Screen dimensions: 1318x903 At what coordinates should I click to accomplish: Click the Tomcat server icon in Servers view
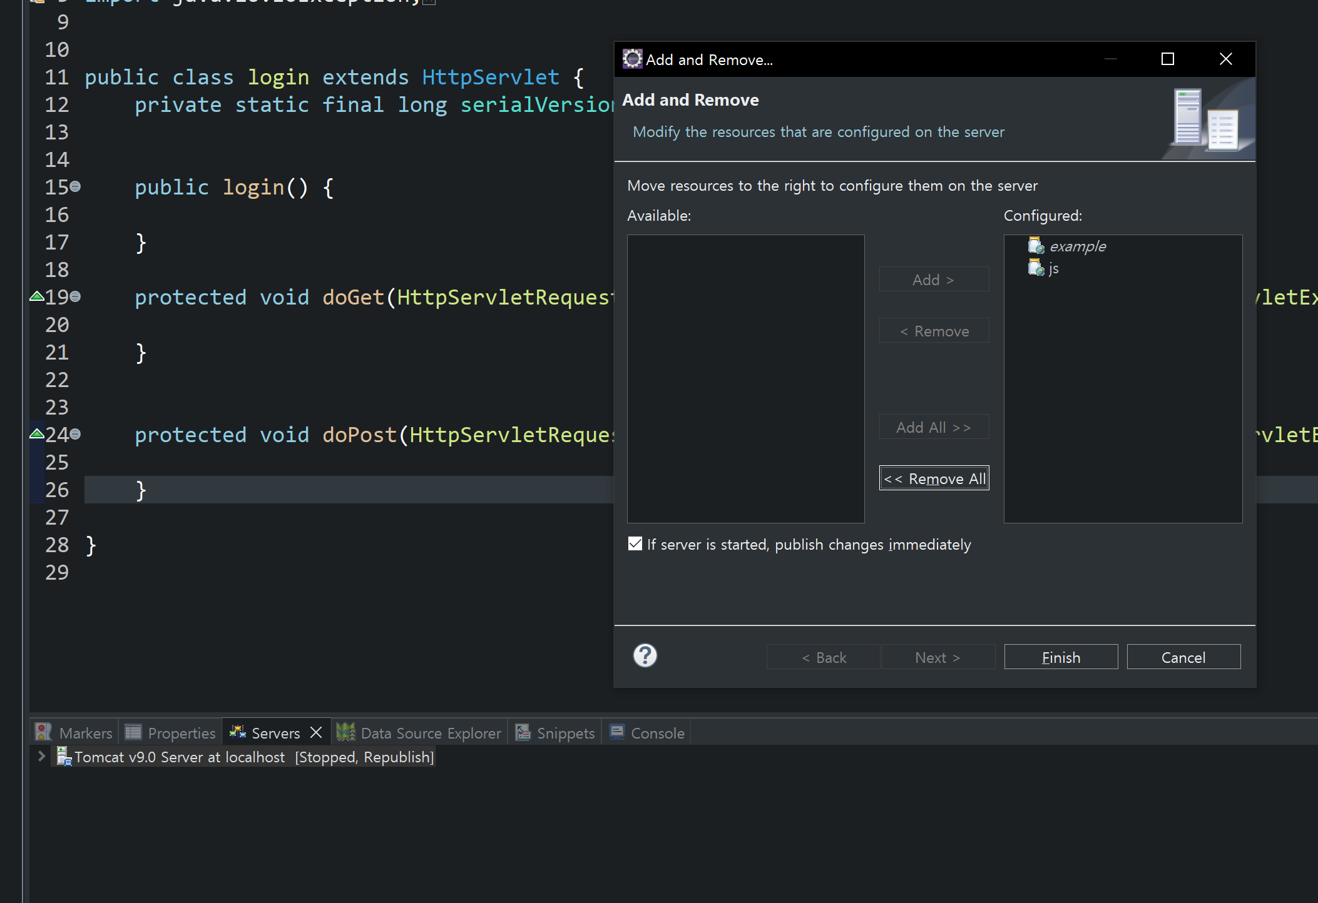(x=64, y=757)
